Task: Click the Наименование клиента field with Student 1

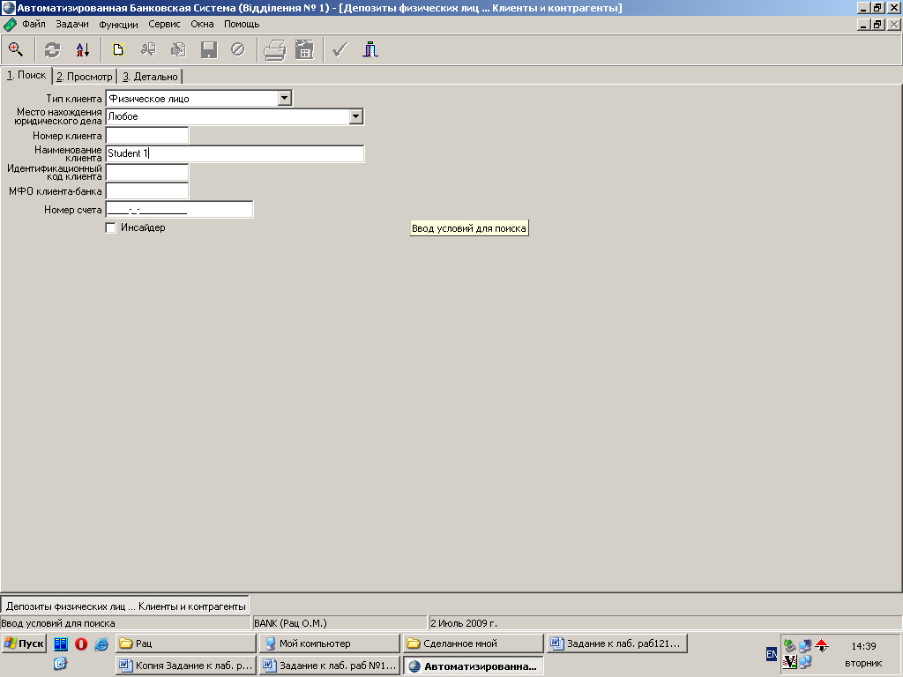Action: 235,153
